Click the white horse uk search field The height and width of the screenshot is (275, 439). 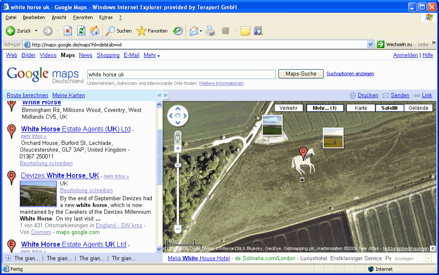tap(181, 74)
